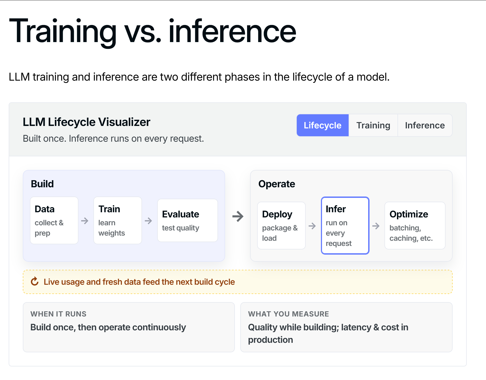Select the Inference tab

pos(425,125)
